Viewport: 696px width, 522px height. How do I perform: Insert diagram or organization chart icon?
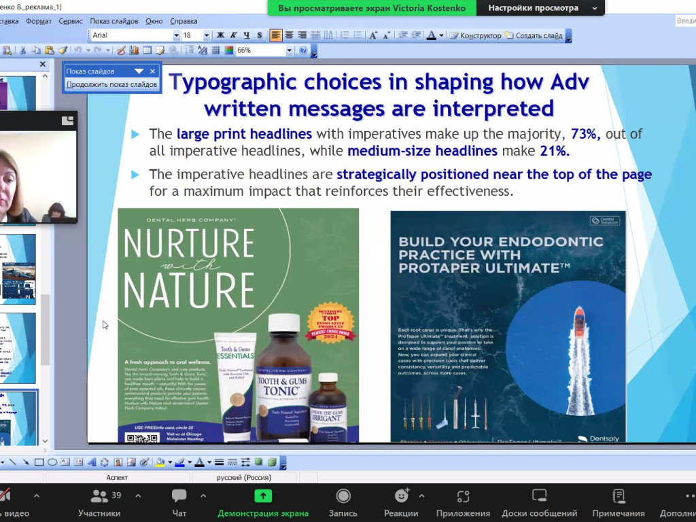click(x=105, y=462)
